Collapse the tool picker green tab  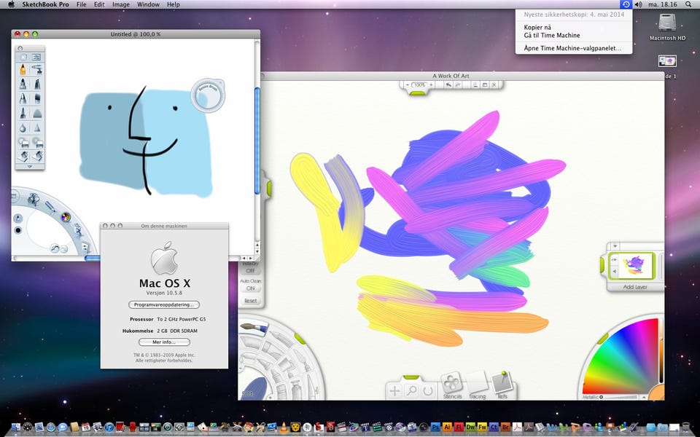tap(300, 339)
